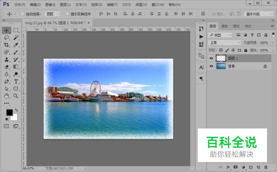Open the blend mode 正常 dropdown
This screenshot has height=172, width=277.
pyautogui.click(x=225, y=43)
